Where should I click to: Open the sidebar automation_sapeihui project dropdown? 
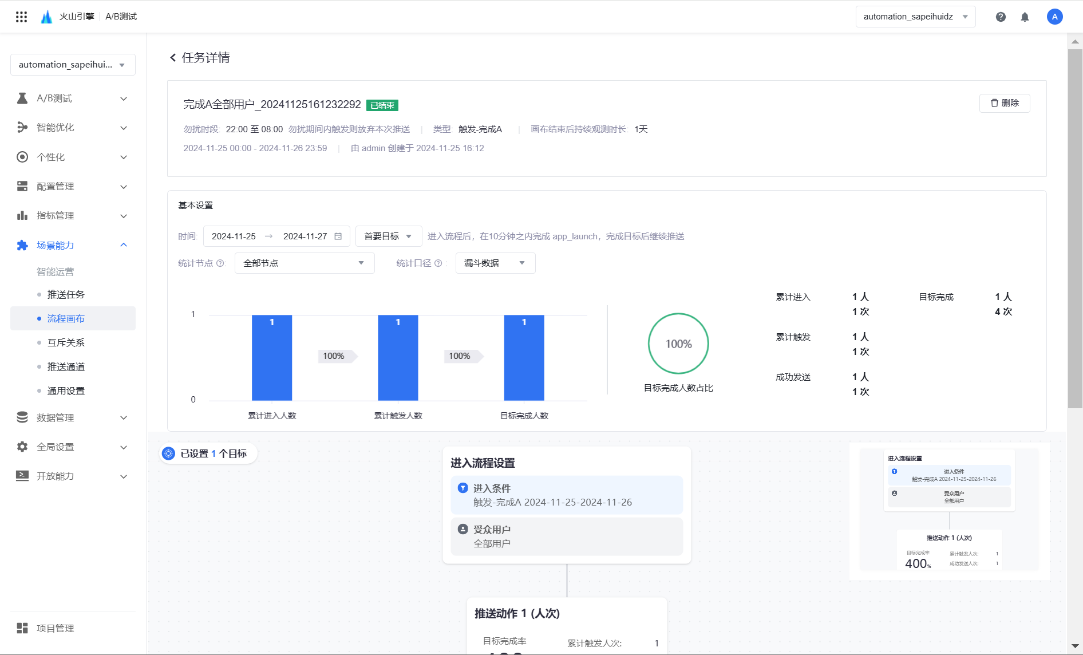click(x=73, y=65)
